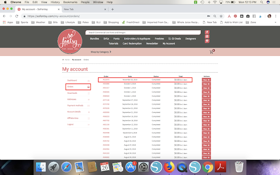Image resolution: width=280 pixels, height=175 pixels.
Task: Click the saved password key icon
Action: 209,16
